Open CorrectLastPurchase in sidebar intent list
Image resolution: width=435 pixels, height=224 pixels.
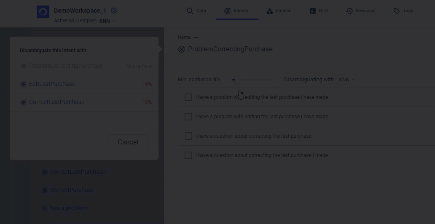(78, 172)
